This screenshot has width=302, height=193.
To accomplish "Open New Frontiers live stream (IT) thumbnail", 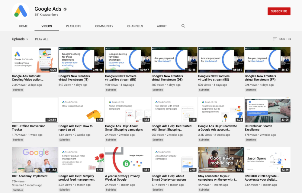I will point(81,60).
